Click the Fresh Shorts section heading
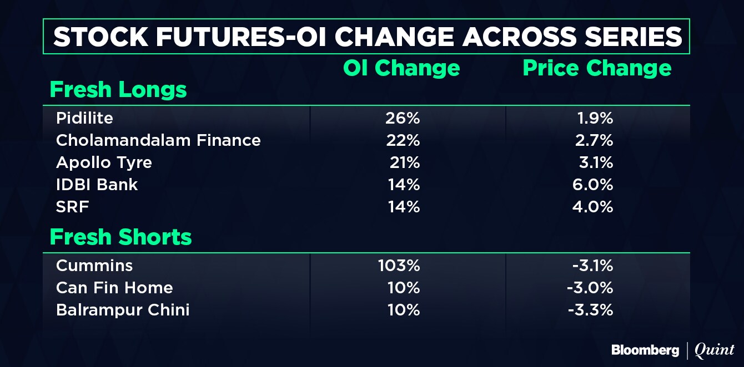 tap(120, 237)
